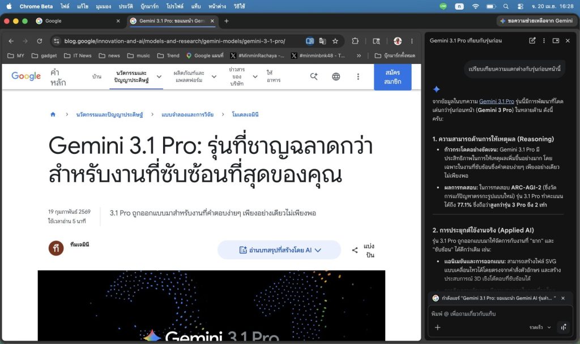Add attachment with the plus icon
The height and width of the screenshot is (344, 580).
pos(437,327)
